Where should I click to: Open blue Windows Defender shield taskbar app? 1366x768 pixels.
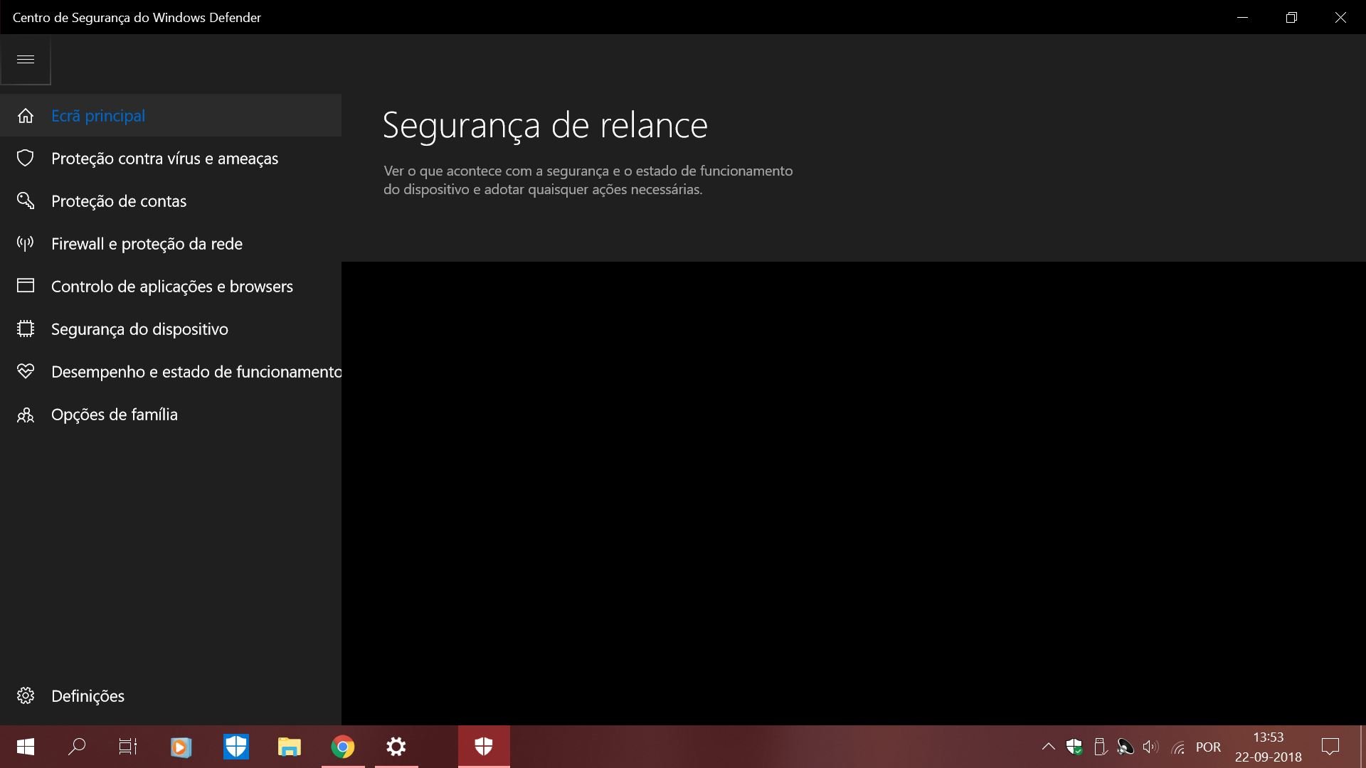click(235, 747)
